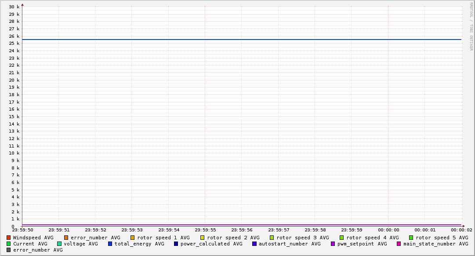Screen dimensions: 475x256
Task: Click the RRDTOOL / TOBI OETIKER watermark
Action: pyautogui.click(x=471, y=26)
